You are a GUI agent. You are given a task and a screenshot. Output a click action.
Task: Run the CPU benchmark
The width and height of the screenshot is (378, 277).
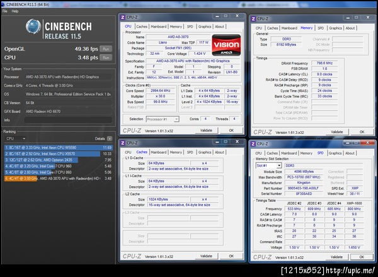tap(106, 57)
